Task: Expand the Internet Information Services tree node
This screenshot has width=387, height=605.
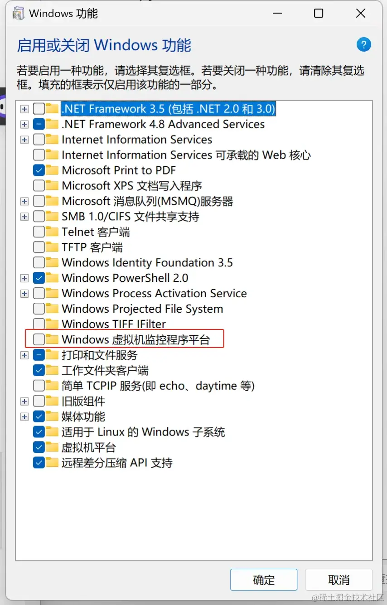Action: pos(24,140)
